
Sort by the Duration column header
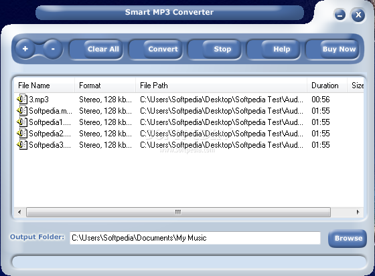pyautogui.click(x=327, y=86)
